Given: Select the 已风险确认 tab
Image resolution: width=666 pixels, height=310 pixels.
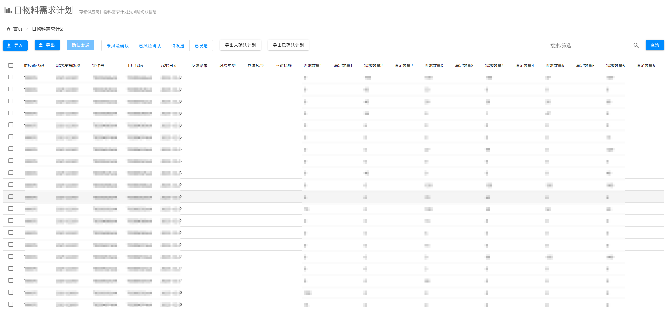Looking at the screenshot, I should (150, 46).
